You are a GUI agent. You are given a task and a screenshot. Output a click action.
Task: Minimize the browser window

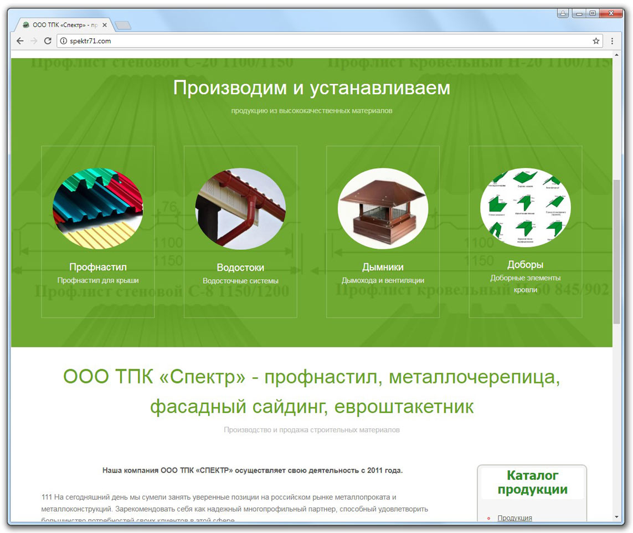[x=579, y=13]
